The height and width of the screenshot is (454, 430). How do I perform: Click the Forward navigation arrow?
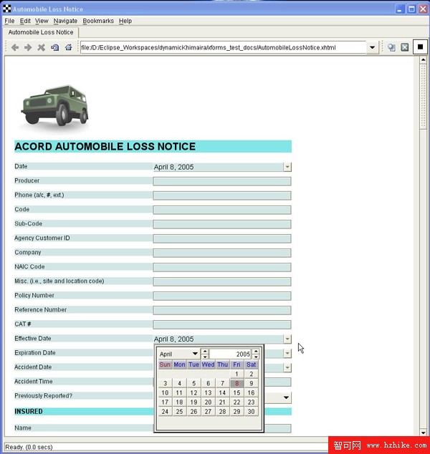[x=28, y=47]
